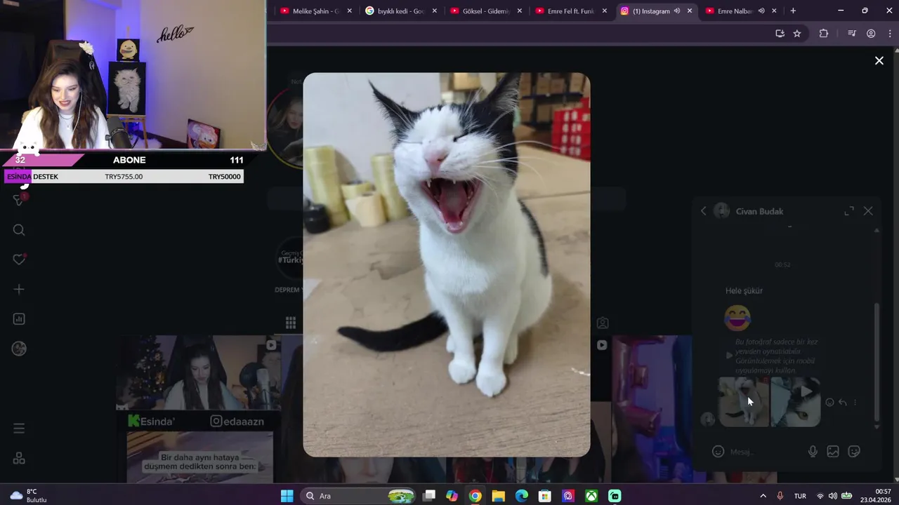Screen dimensions: 899x505
Task: Open a new browser tab
Action: (x=793, y=11)
